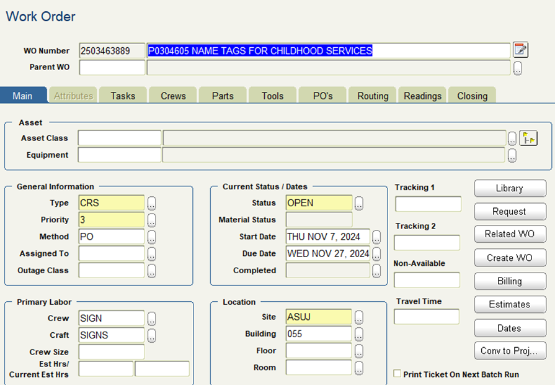Screen dimensions: 555x385
Task: Open the asset hierarchy tree icon
Action: click(x=528, y=138)
